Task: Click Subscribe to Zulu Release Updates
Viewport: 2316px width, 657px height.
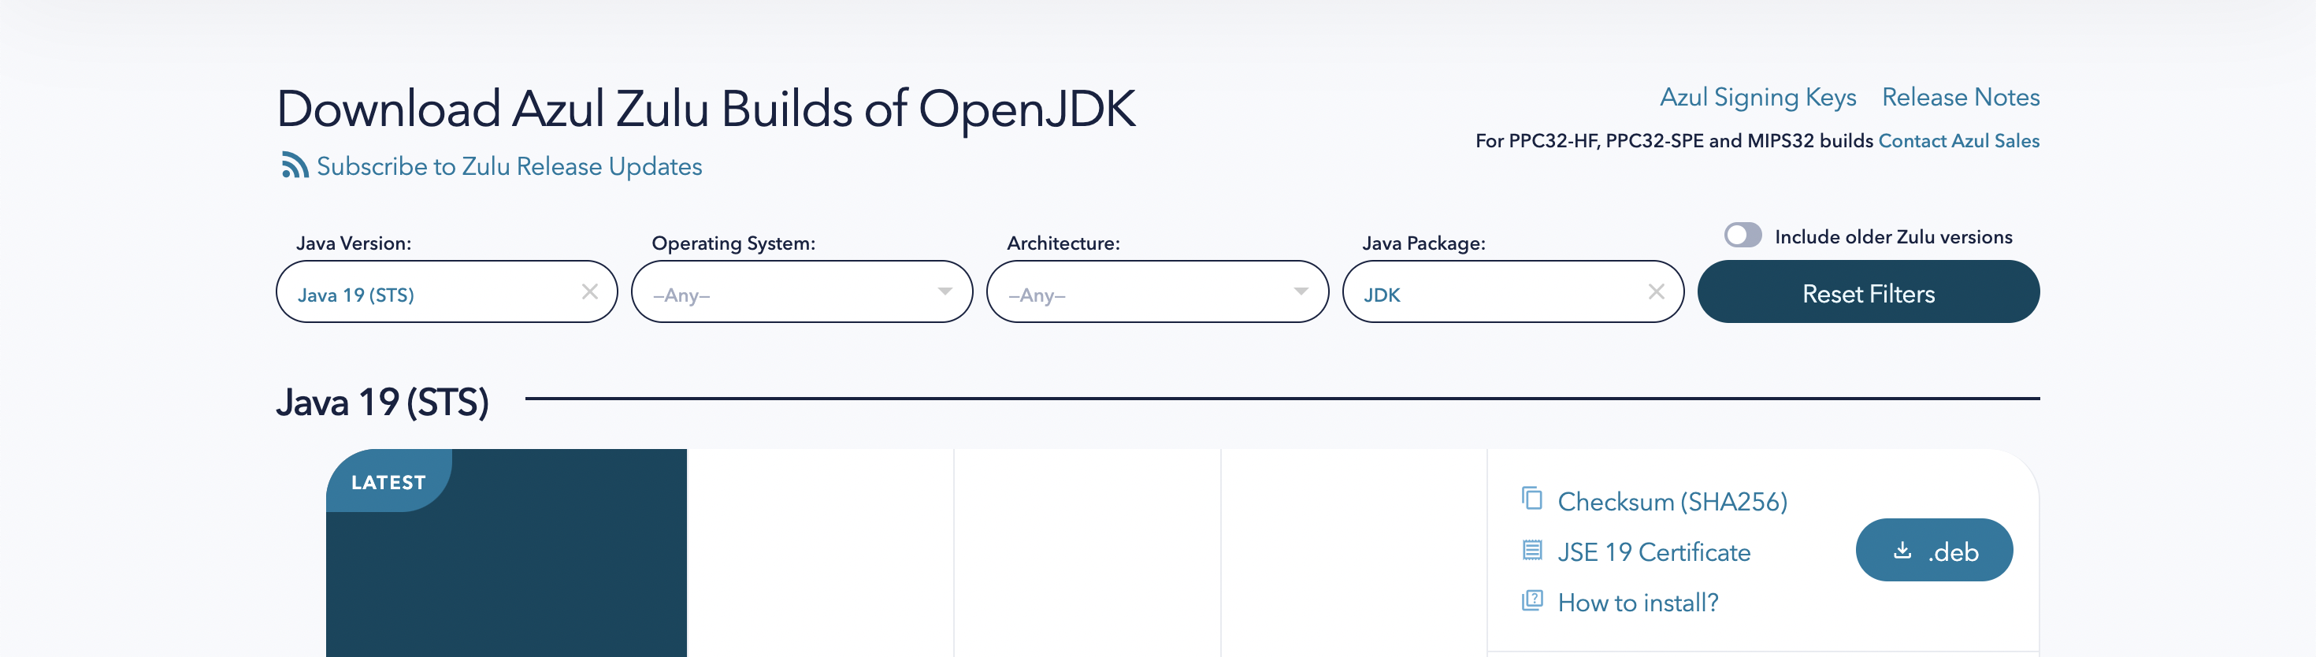Action: (x=509, y=166)
